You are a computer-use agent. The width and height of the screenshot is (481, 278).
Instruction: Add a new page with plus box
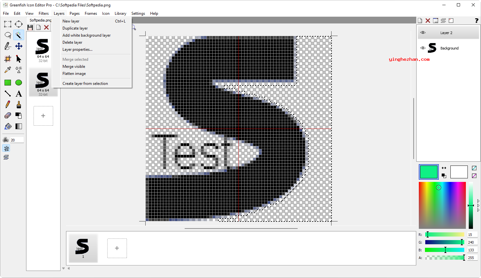tap(43, 116)
